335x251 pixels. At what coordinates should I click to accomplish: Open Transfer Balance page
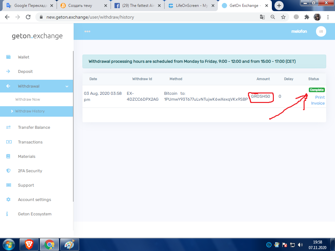click(34, 127)
